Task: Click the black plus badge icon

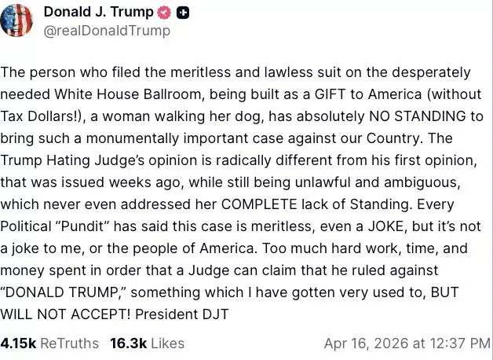Action: point(183,13)
